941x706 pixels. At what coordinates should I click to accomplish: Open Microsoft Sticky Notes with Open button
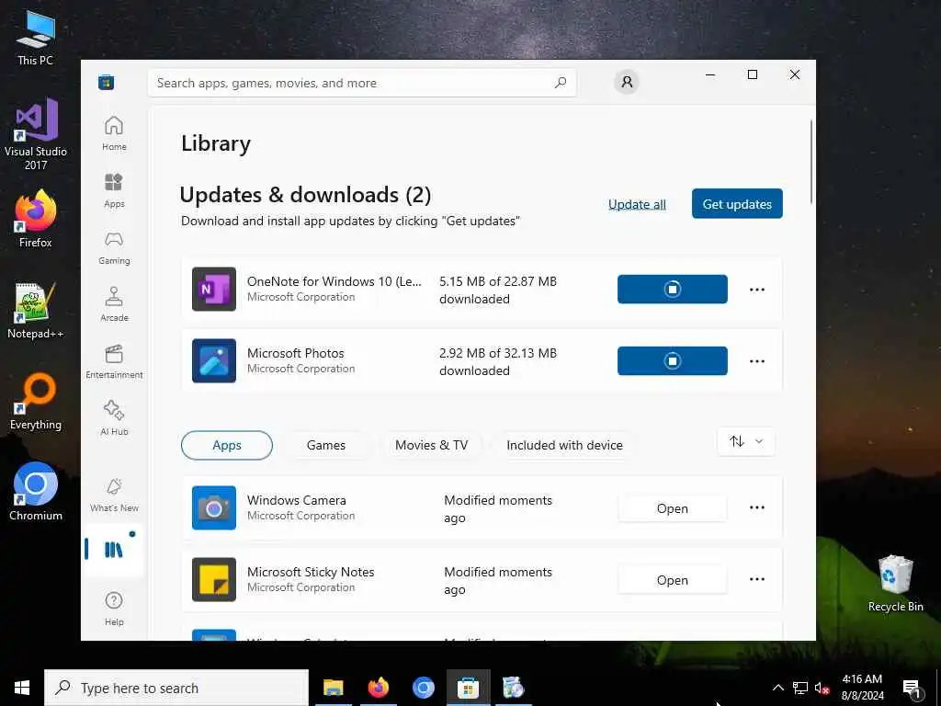pos(672,580)
